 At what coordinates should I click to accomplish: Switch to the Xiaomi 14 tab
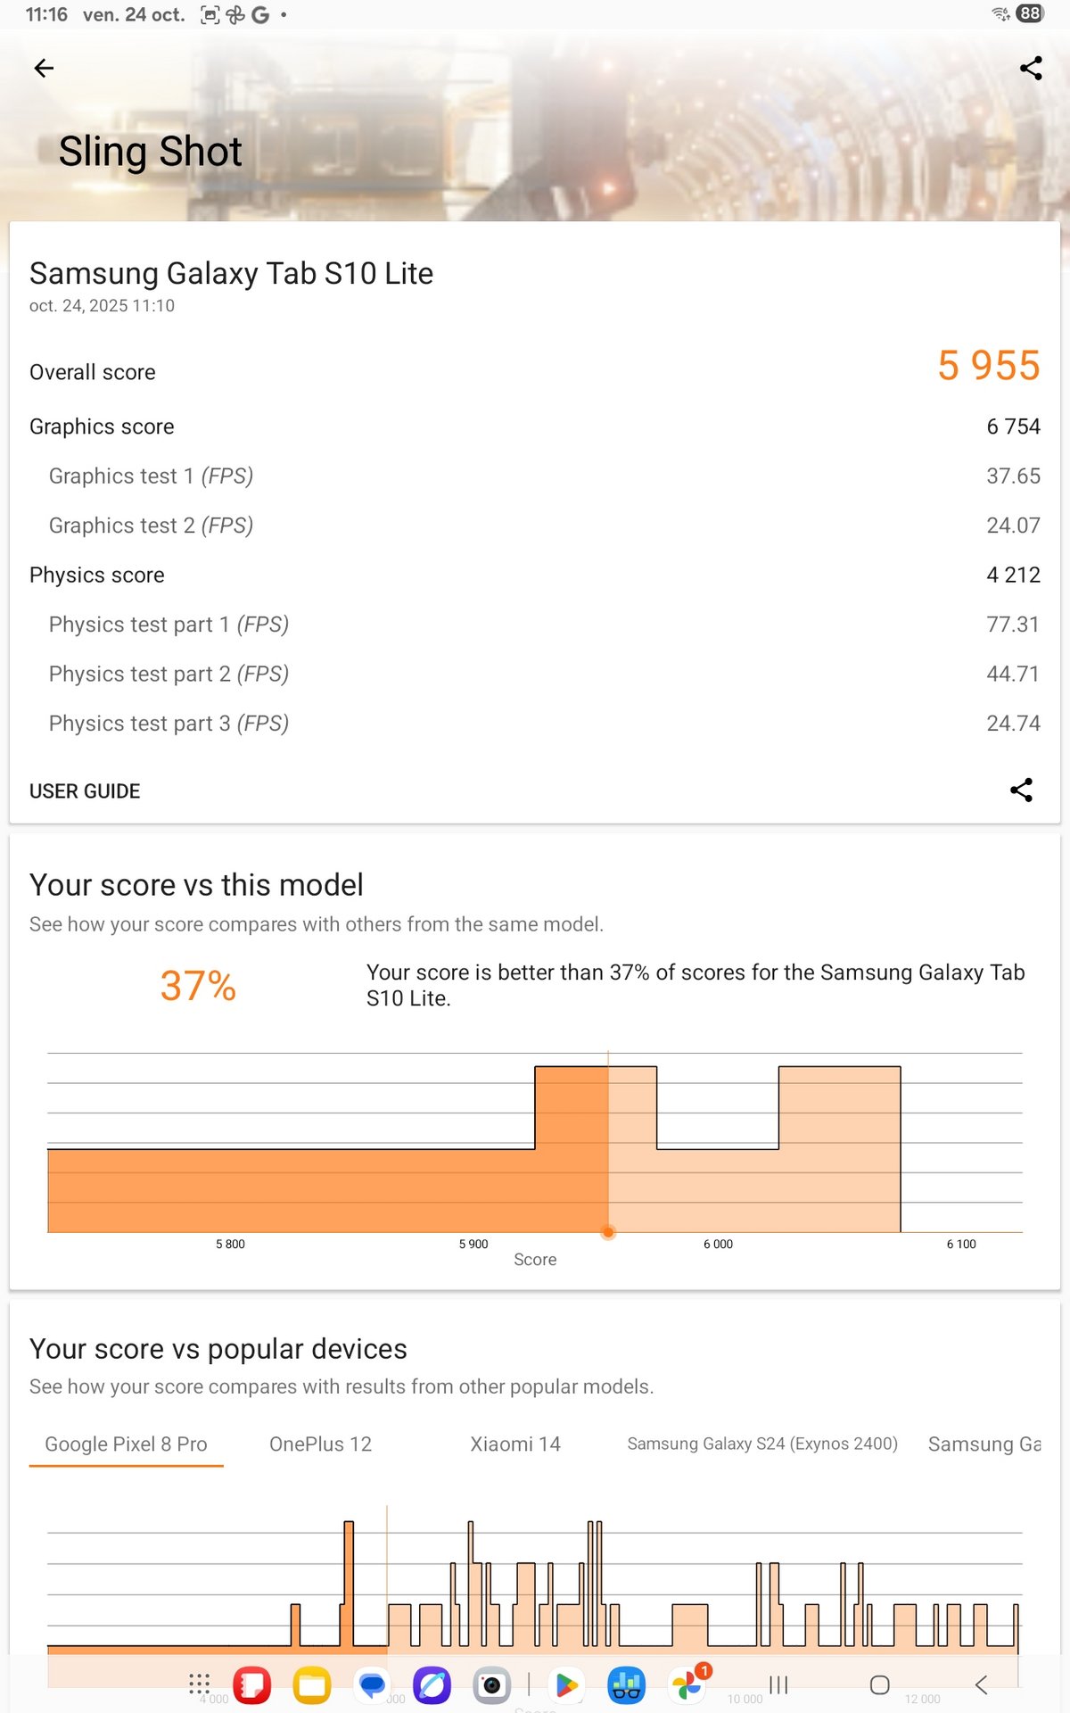pos(515,1444)
